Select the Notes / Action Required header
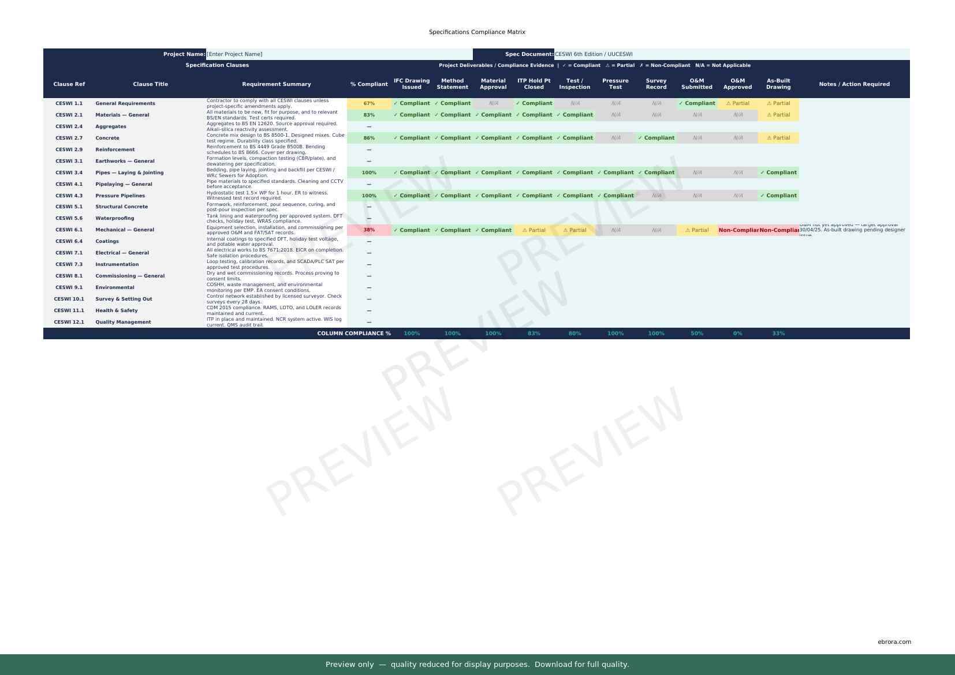The width and height of the screenshot is (955, 675). 854,84
